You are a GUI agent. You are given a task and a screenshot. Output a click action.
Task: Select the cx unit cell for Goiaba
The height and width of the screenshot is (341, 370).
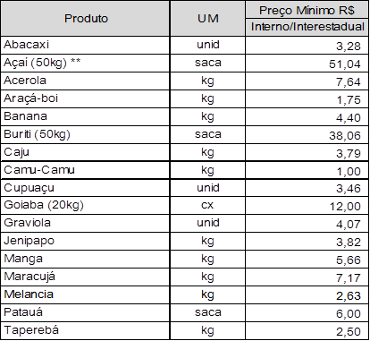207,206
